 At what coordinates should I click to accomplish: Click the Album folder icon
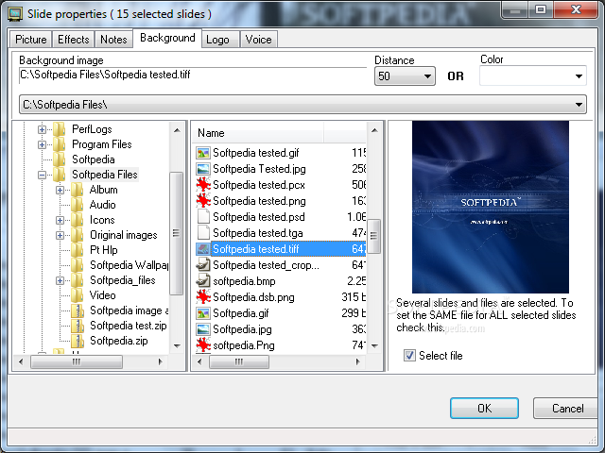point(78,190)
